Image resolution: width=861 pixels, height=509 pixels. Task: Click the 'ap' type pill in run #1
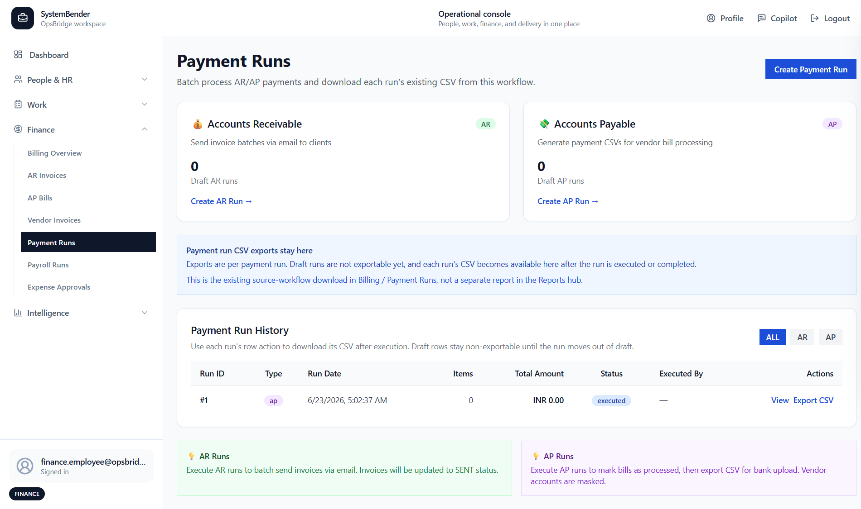click(273, 400)
